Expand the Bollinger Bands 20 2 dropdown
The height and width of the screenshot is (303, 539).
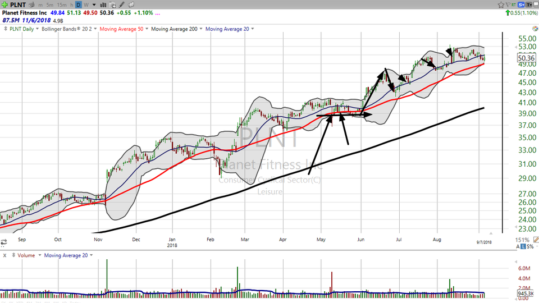95,29
